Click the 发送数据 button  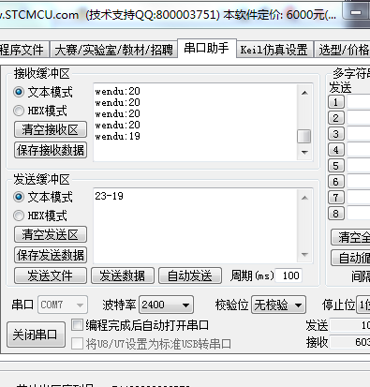[x=123, y=275]
